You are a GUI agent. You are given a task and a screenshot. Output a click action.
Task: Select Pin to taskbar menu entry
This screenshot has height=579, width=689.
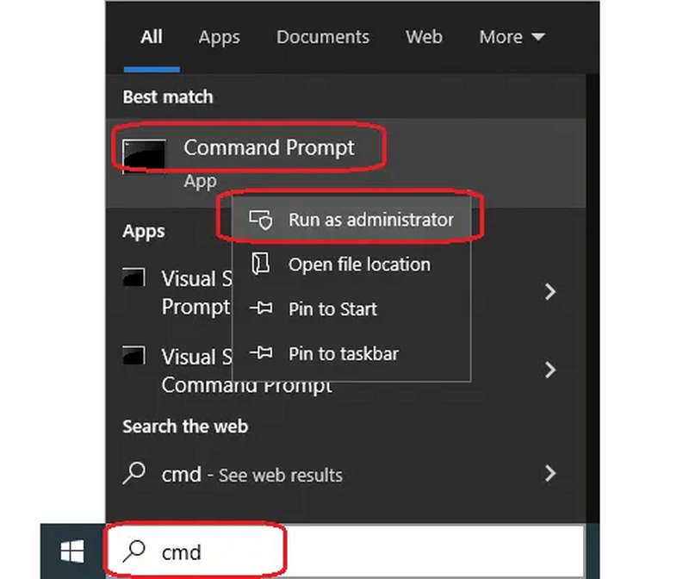point(351,353)
